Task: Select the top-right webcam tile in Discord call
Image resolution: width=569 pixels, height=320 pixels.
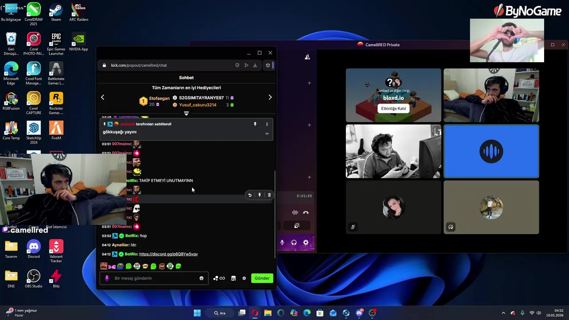Action: point(491,95)
